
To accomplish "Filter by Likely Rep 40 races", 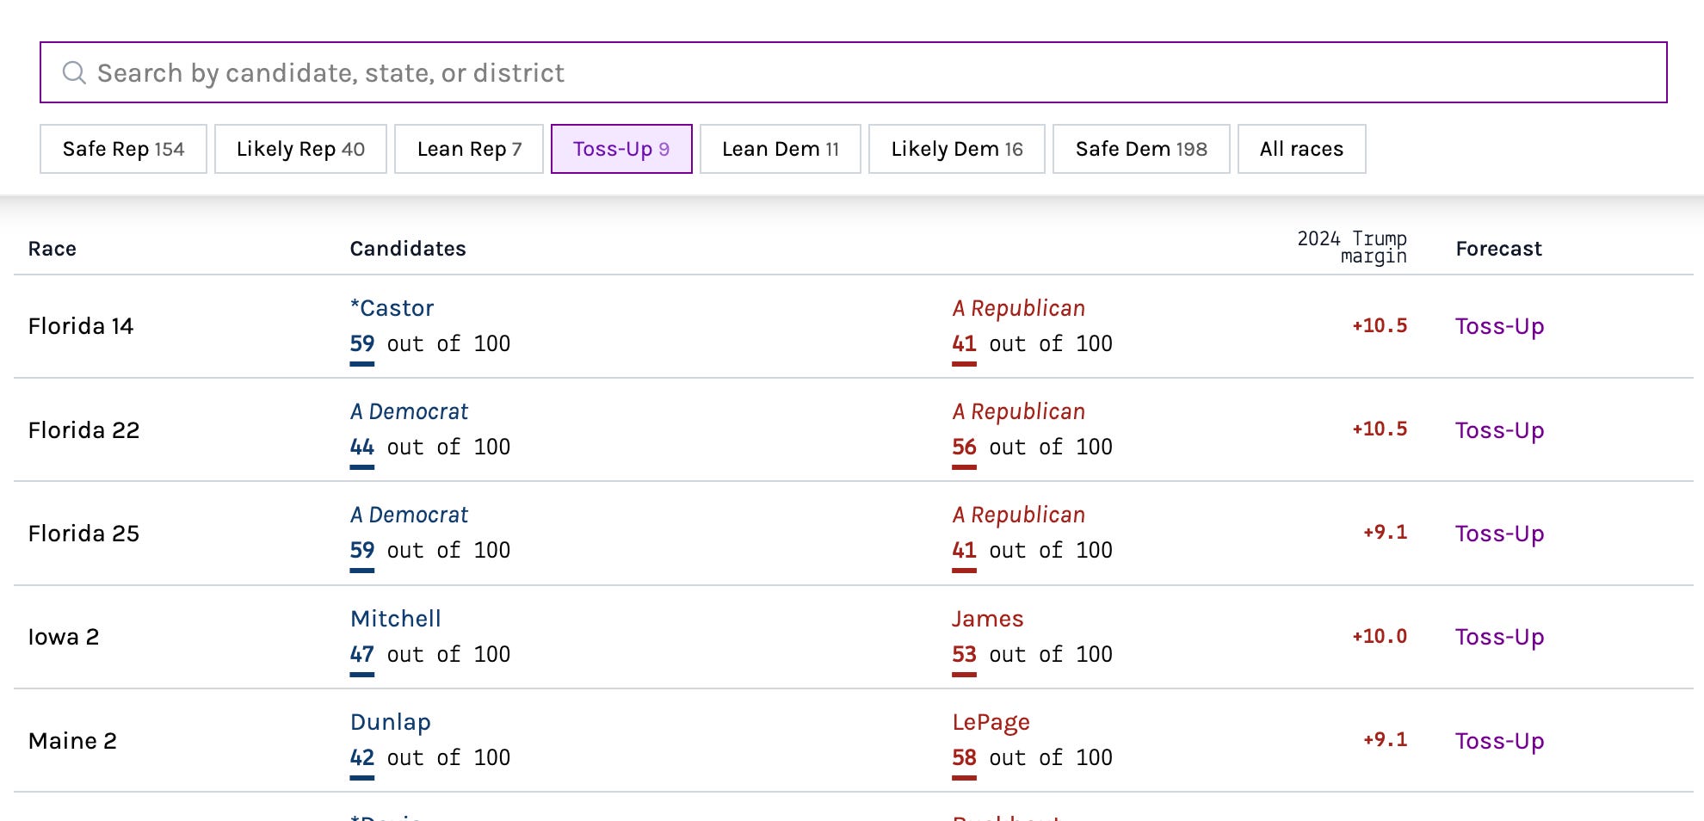I will pyautogui.click(x=300, y=149).
